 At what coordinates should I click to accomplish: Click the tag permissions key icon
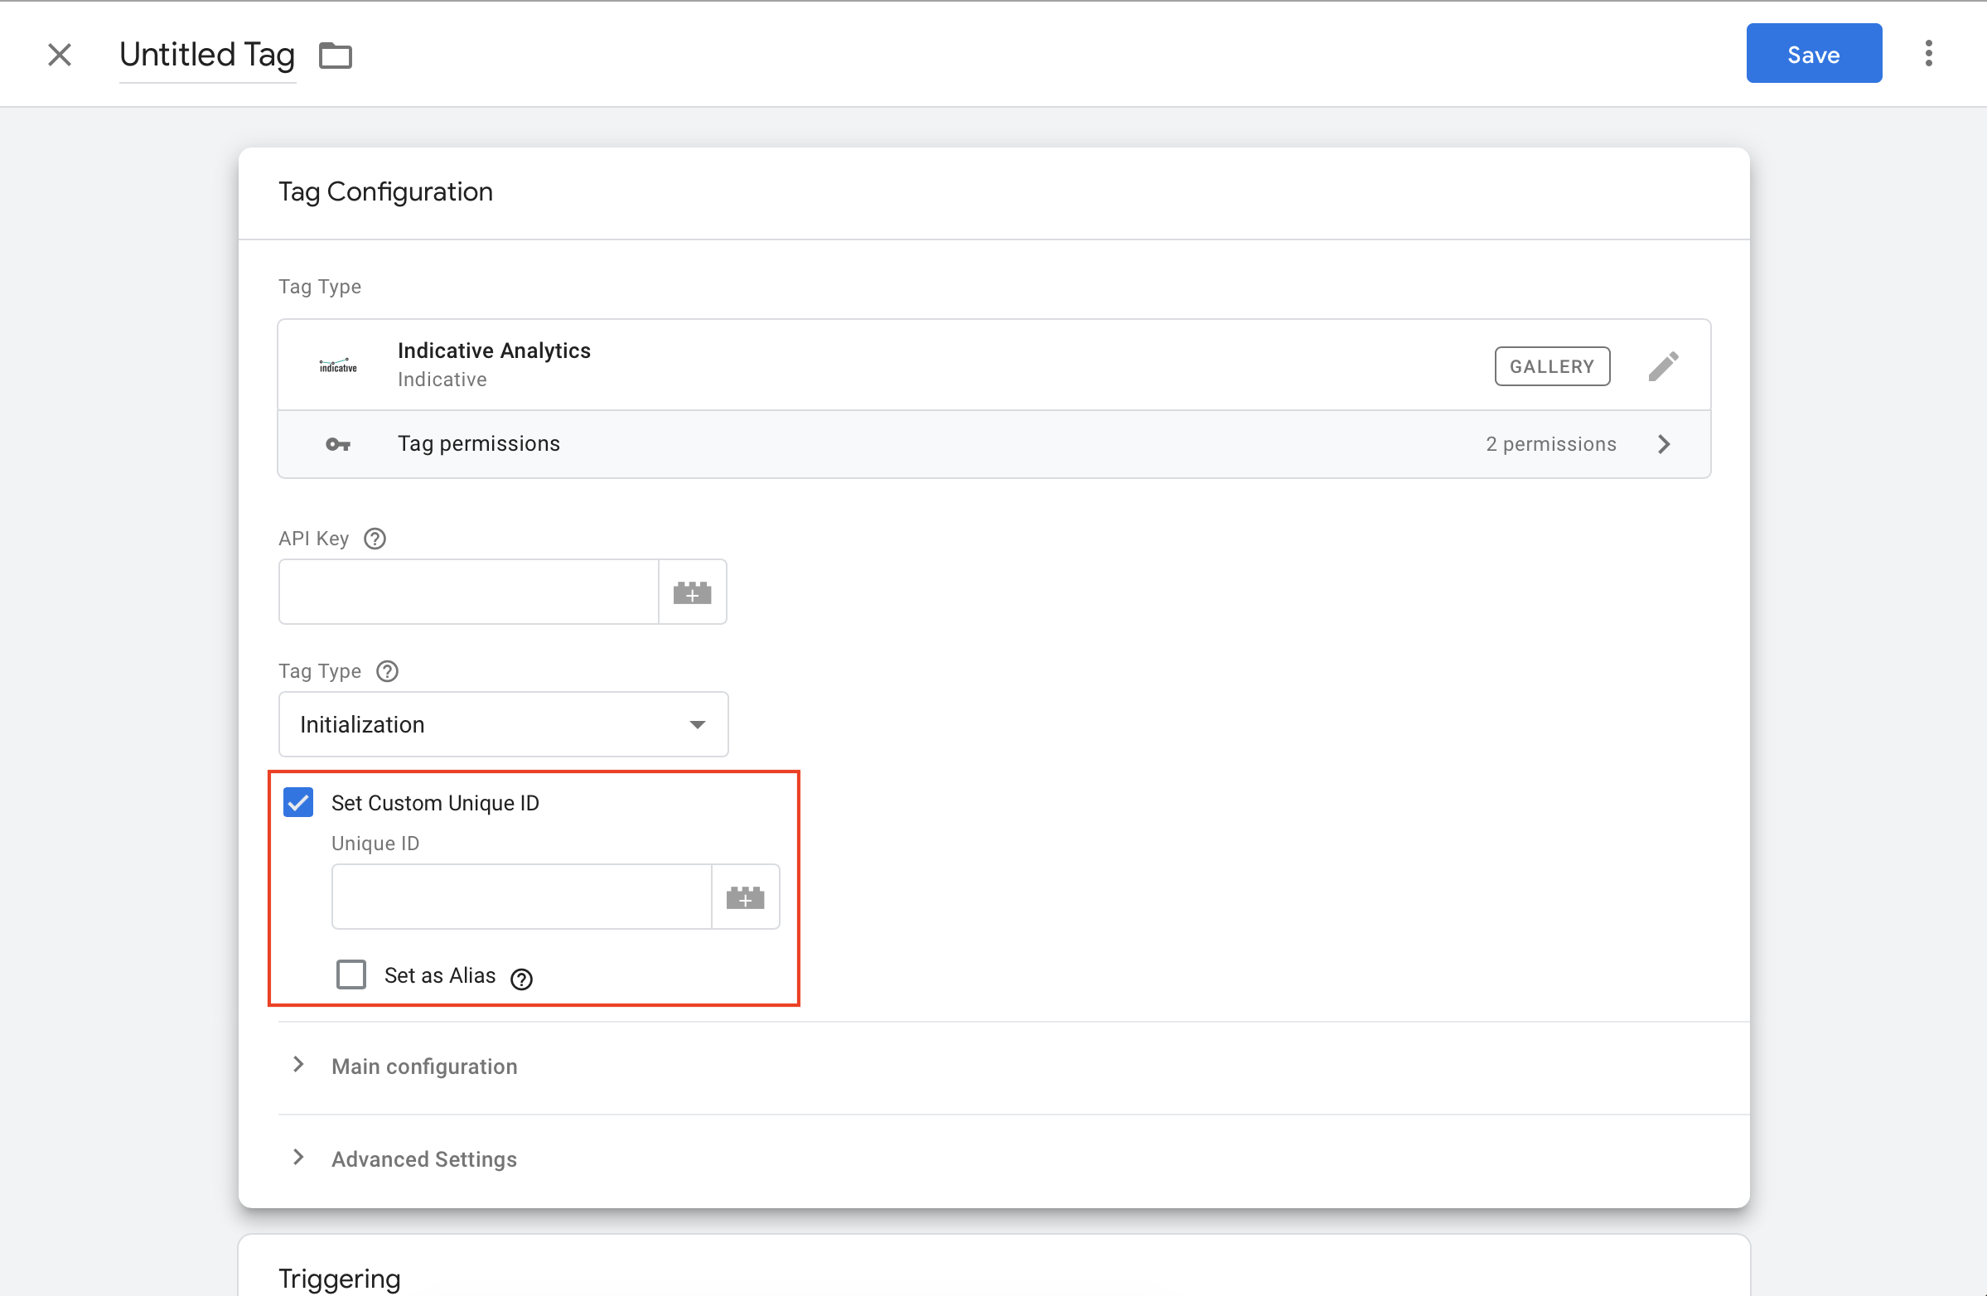click(x=339, y=443)
